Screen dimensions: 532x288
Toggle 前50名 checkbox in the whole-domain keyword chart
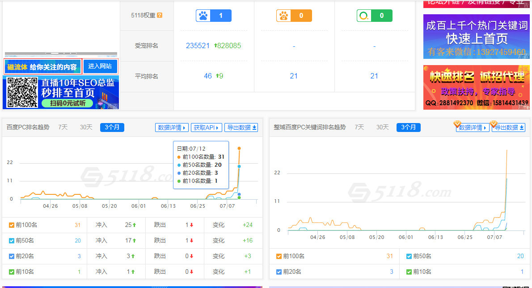pyautogui.click(x=409, y=256)
